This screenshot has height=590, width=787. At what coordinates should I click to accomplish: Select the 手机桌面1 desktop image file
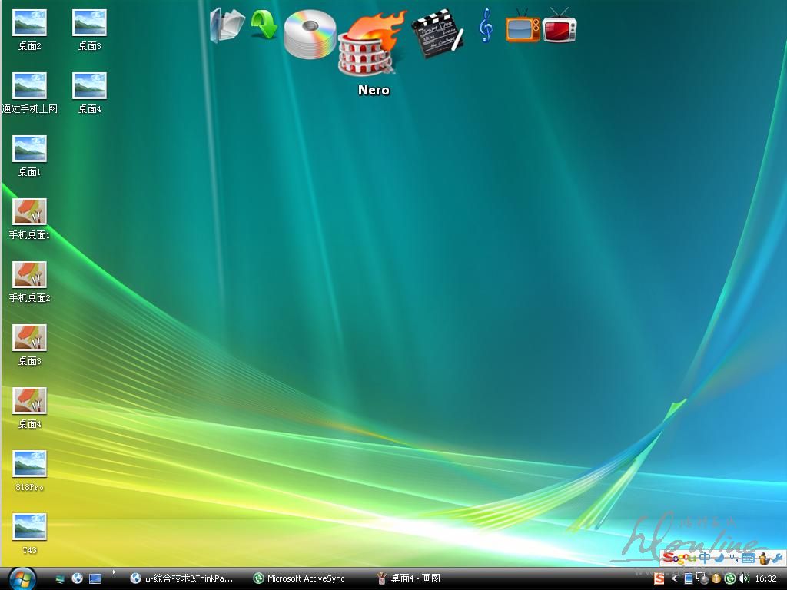29,212
